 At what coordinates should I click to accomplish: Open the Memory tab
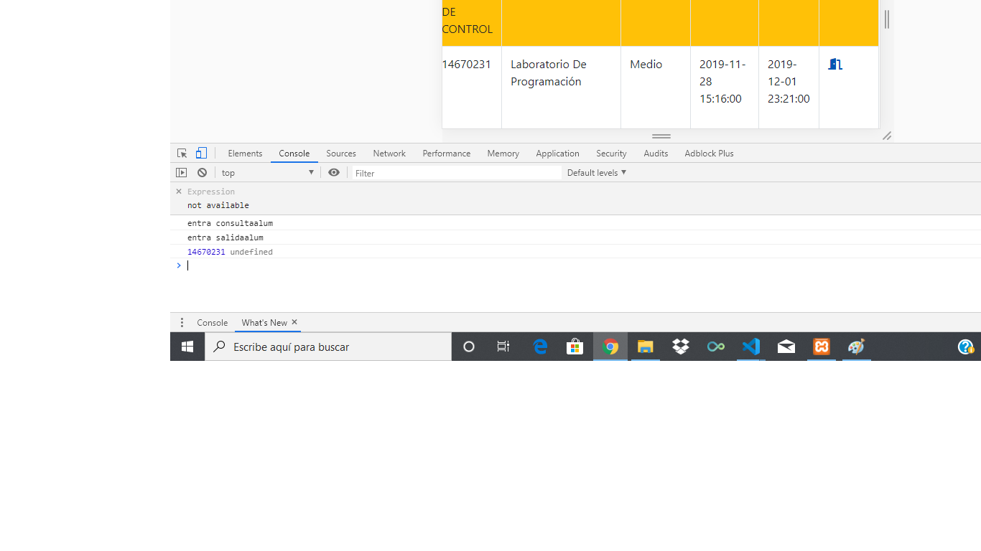point(503,154)
